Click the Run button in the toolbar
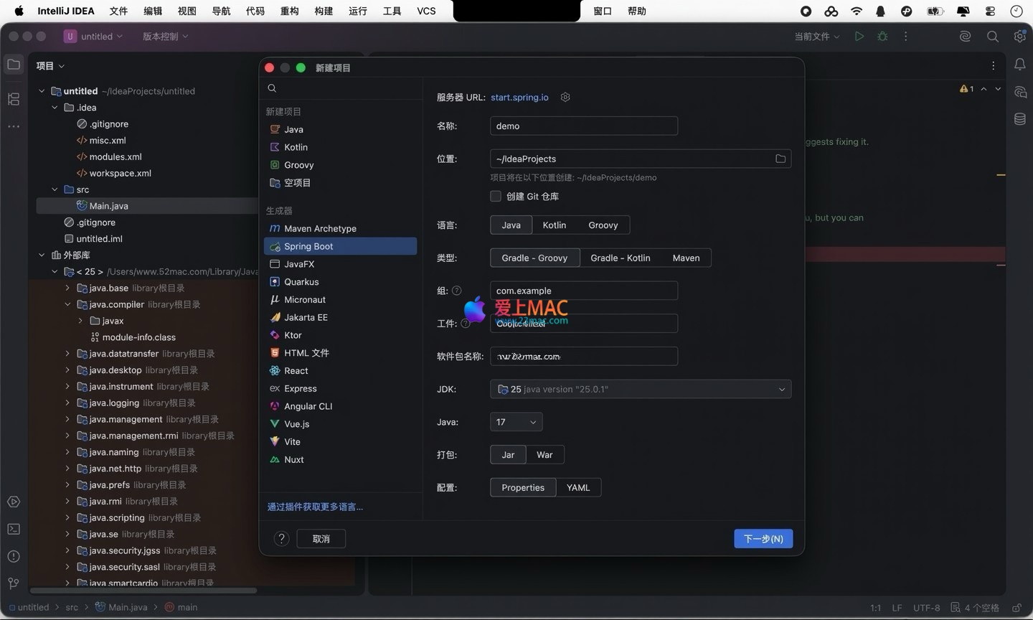1033x620 pixels. pos(859,37)
